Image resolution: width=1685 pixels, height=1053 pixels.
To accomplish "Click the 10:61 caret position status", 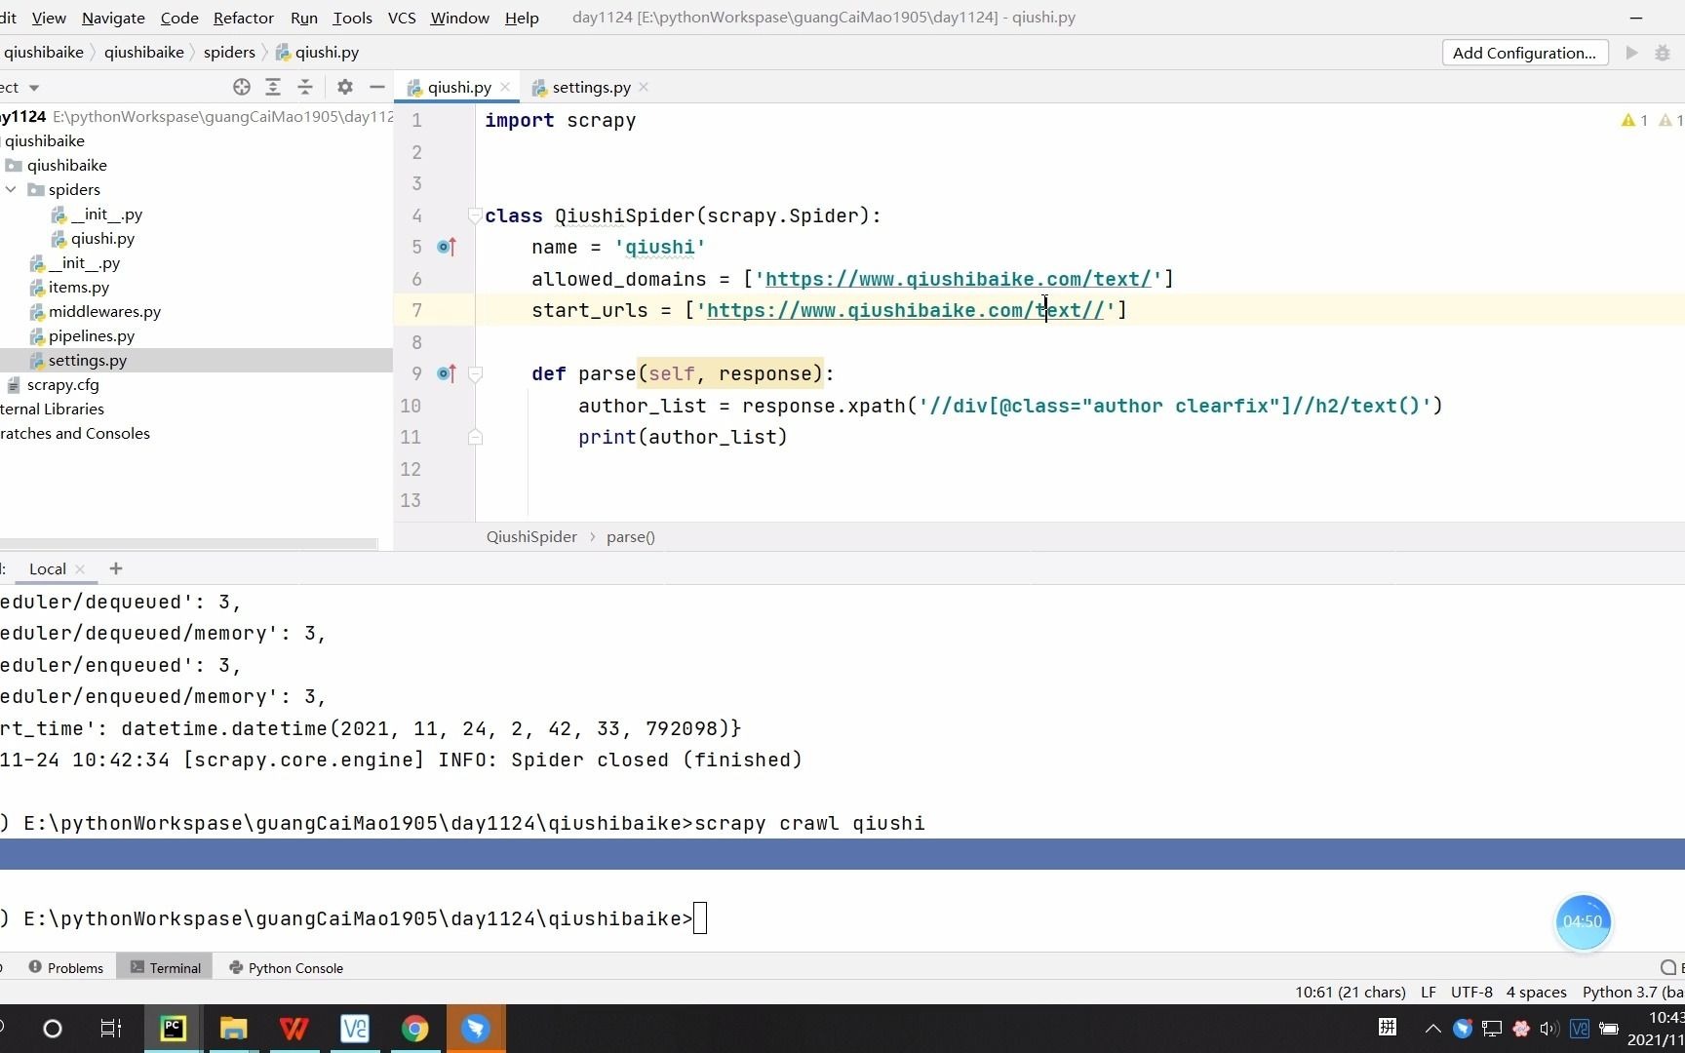I will (x=1350, y=992).
